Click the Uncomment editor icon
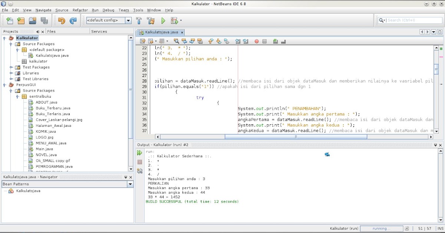This screenshot has height=233, width=445. pos(283,41)
